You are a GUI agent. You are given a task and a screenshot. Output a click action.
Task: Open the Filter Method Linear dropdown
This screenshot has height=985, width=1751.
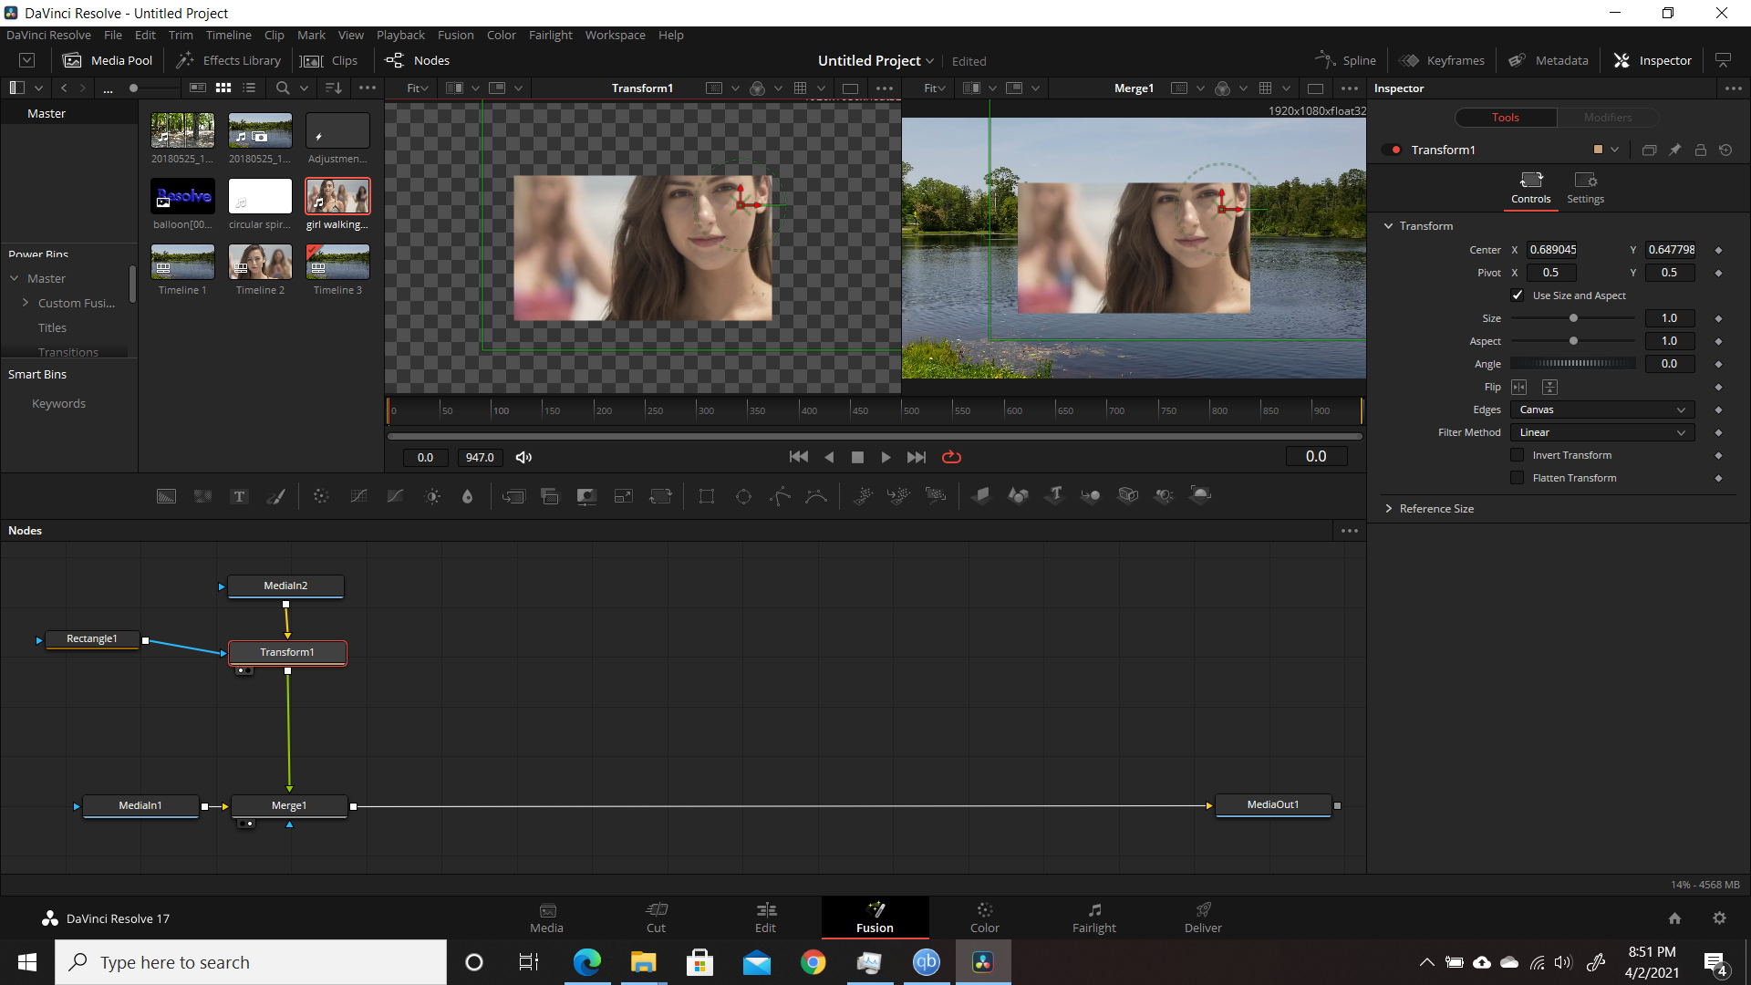1602,432
